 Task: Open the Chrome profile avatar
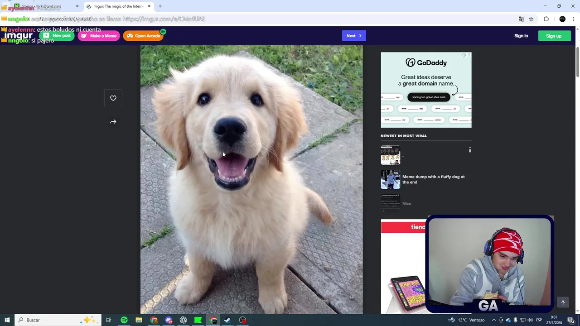click(x=562, y=19)
